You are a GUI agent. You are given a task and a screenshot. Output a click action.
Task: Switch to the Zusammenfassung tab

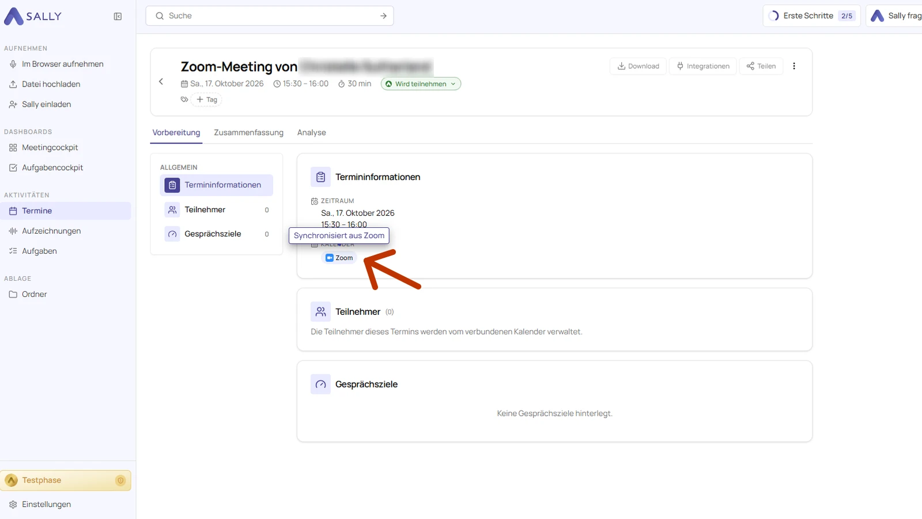point(248,133)
